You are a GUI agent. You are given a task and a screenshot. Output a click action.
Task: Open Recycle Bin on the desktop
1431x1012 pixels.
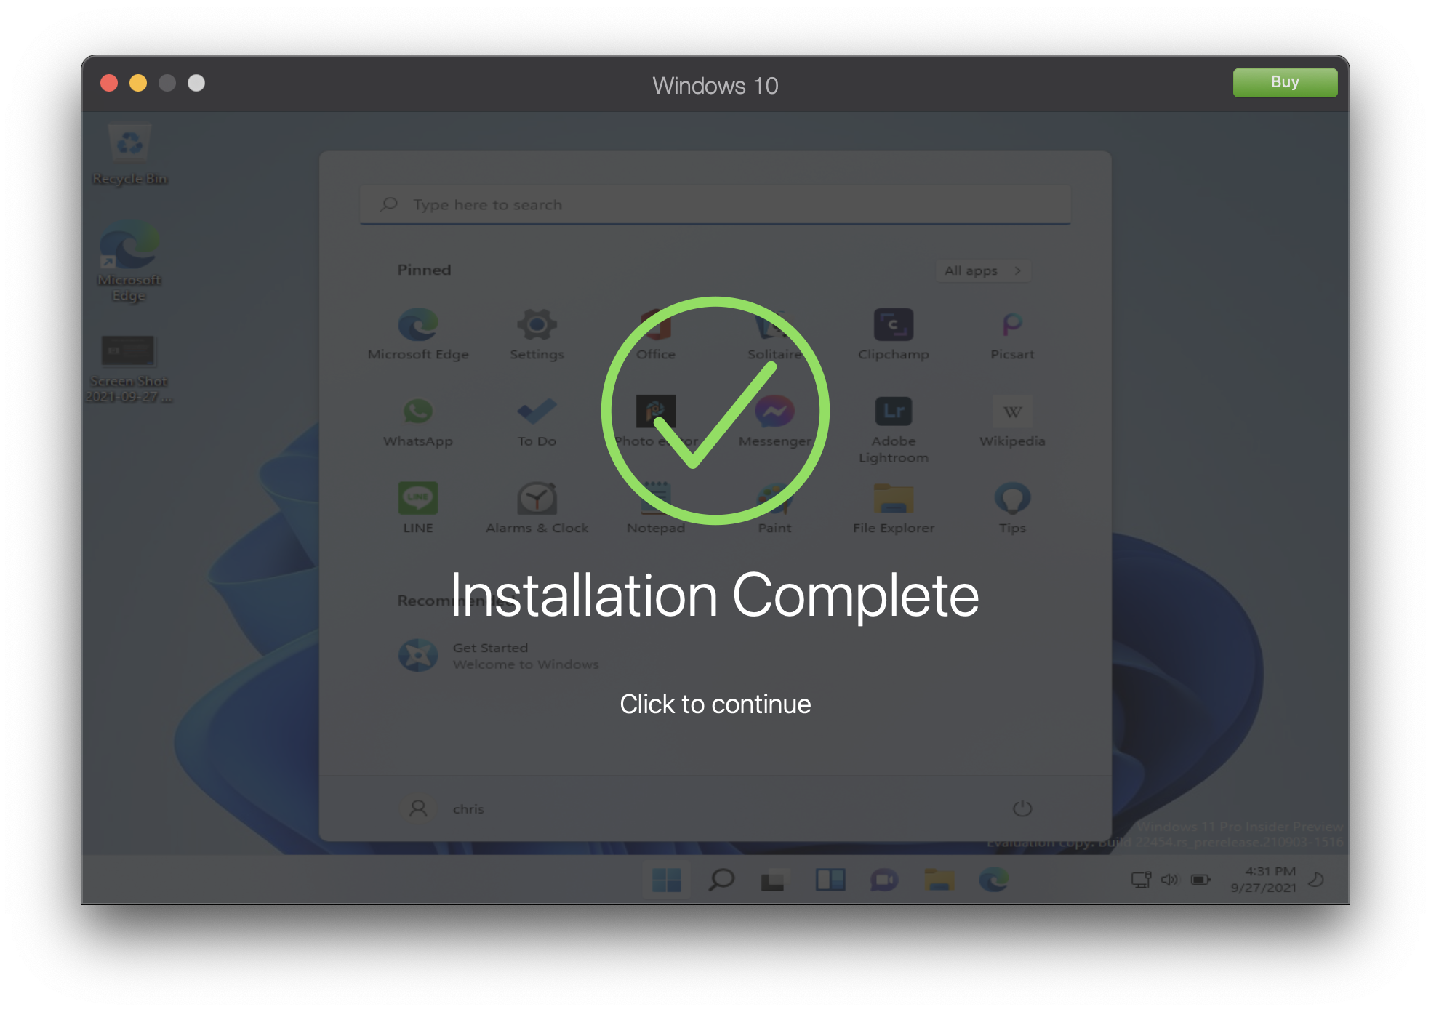click(129, 153)
